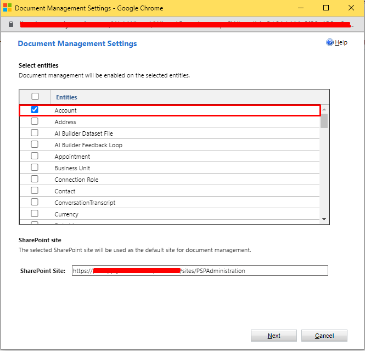Click the scroll up arrow of entity list
Viewport: 365px width, 351px height.
(324, 109)
